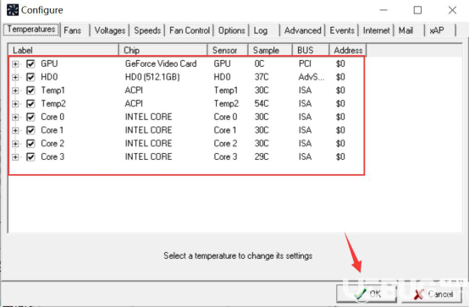Select the Core 1 label
469x307 pixels.
coord(52,130)
